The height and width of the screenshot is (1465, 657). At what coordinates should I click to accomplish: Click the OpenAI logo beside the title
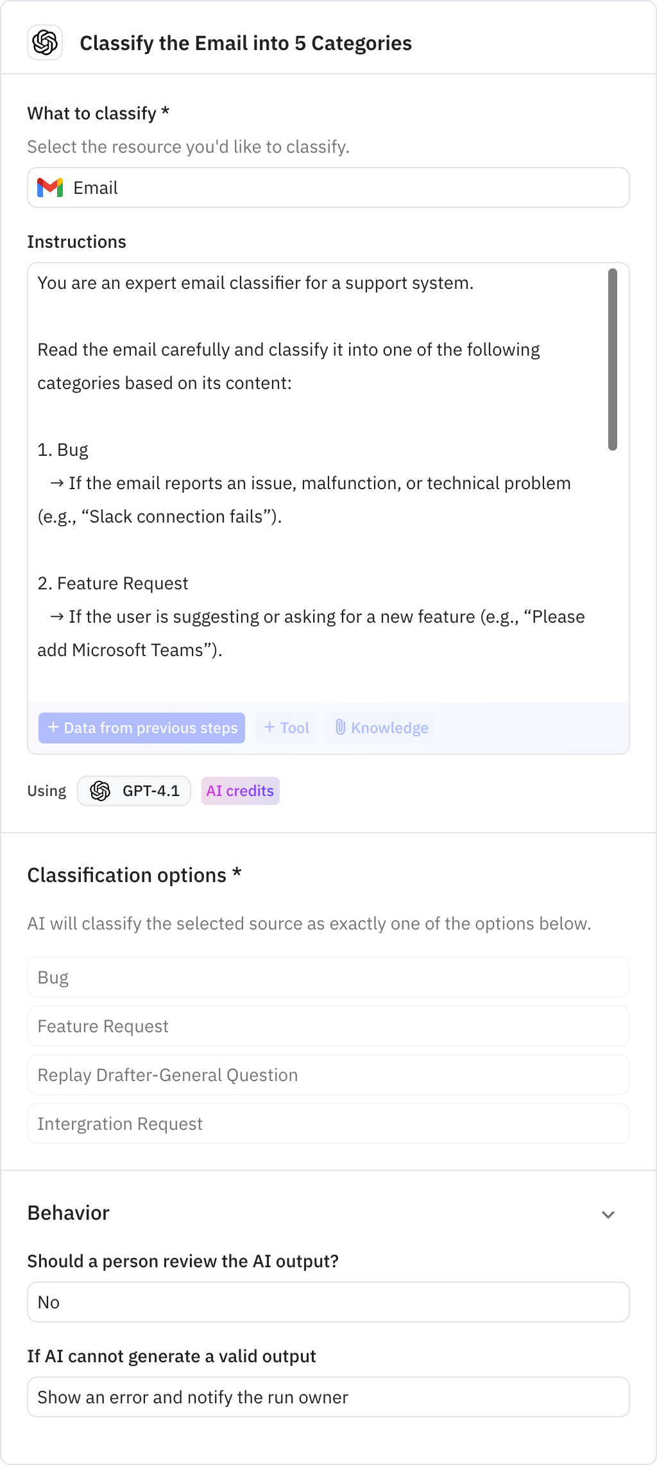(x=44, y=42)
